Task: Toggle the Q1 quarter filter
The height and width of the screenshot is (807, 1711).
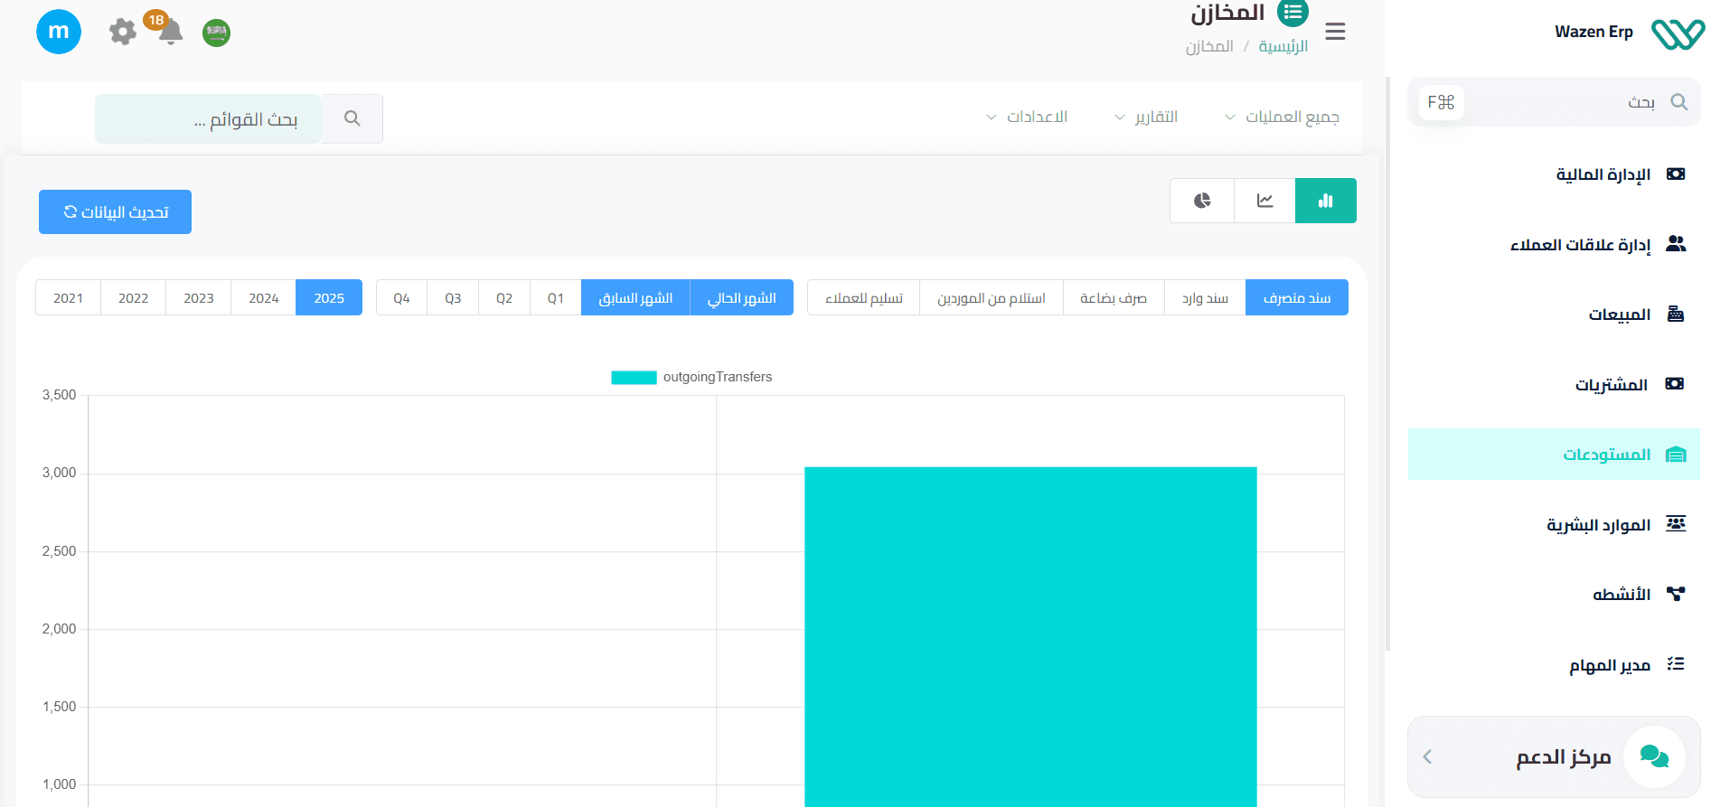Action: (x=555, y=298)
